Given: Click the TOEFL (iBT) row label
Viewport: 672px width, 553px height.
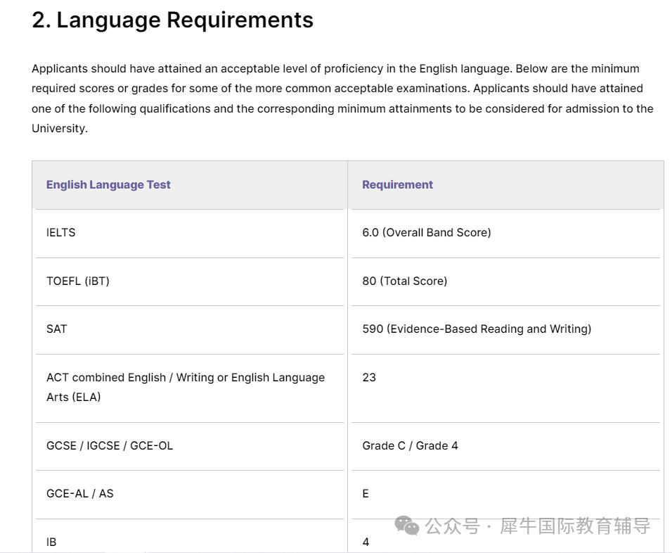Looking at the screenshot, I should [x=77, y=281].
